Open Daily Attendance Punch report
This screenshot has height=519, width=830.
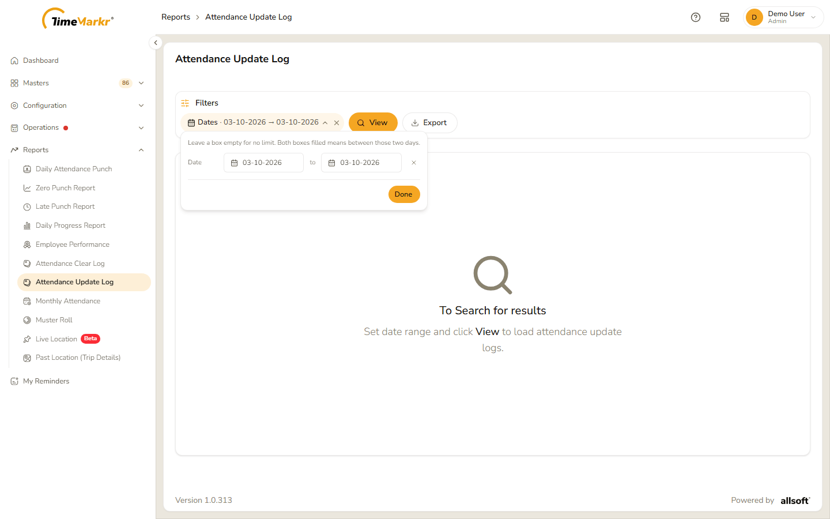(x=84, y=169)
